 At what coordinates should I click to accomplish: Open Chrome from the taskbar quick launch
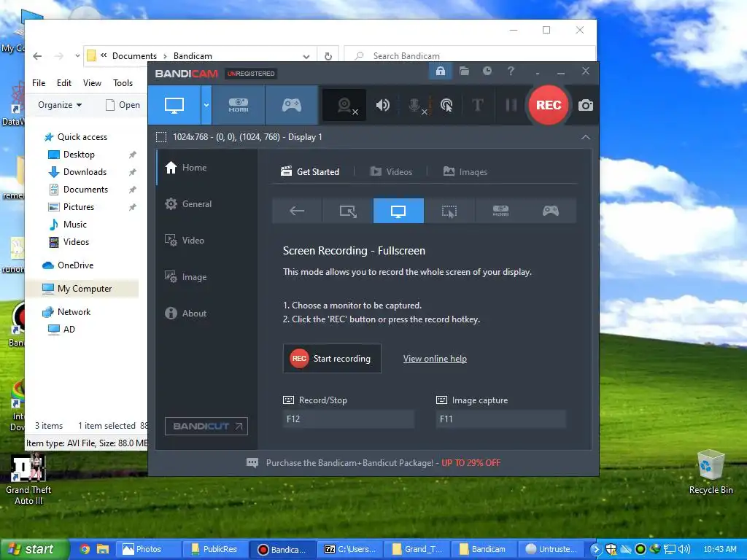coord(85,549)
